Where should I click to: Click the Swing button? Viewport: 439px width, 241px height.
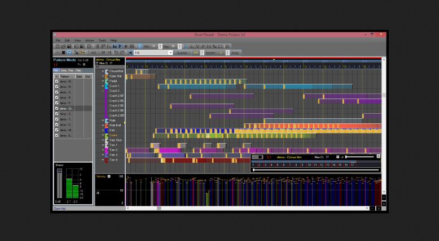(x=235, y=53)
